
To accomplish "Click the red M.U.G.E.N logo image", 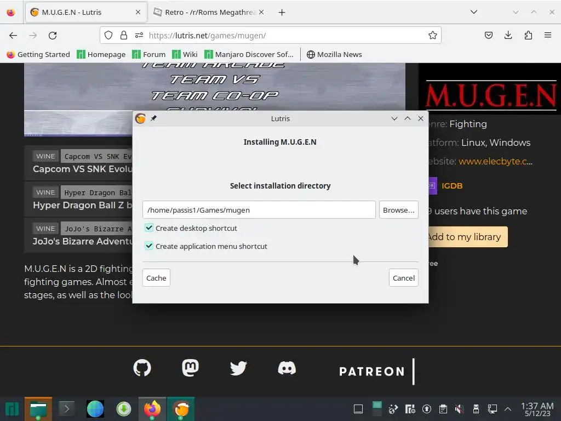I will tap(491, 95).
